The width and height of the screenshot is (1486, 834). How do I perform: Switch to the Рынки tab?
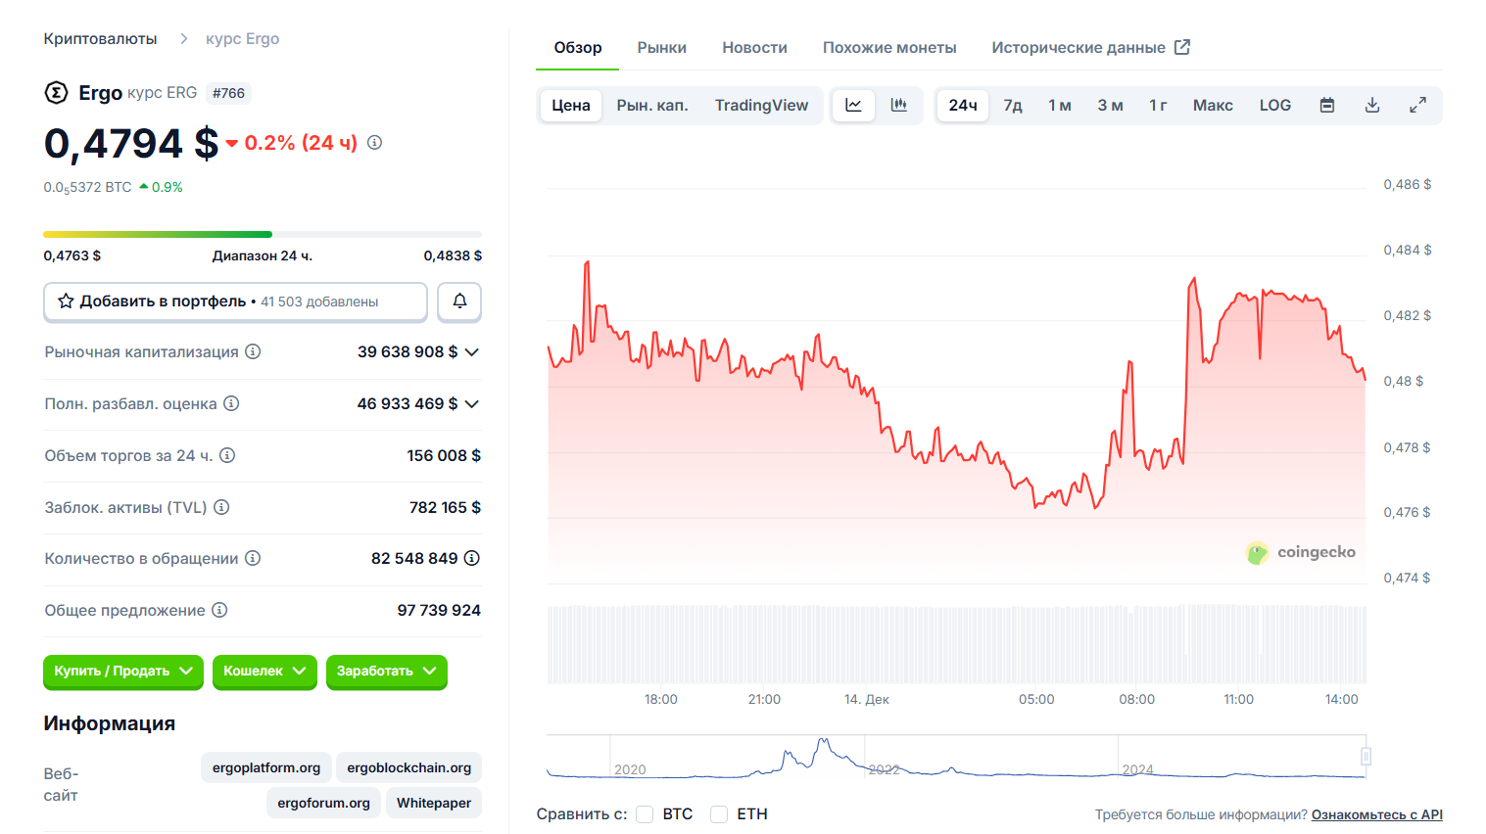(661, 48)
